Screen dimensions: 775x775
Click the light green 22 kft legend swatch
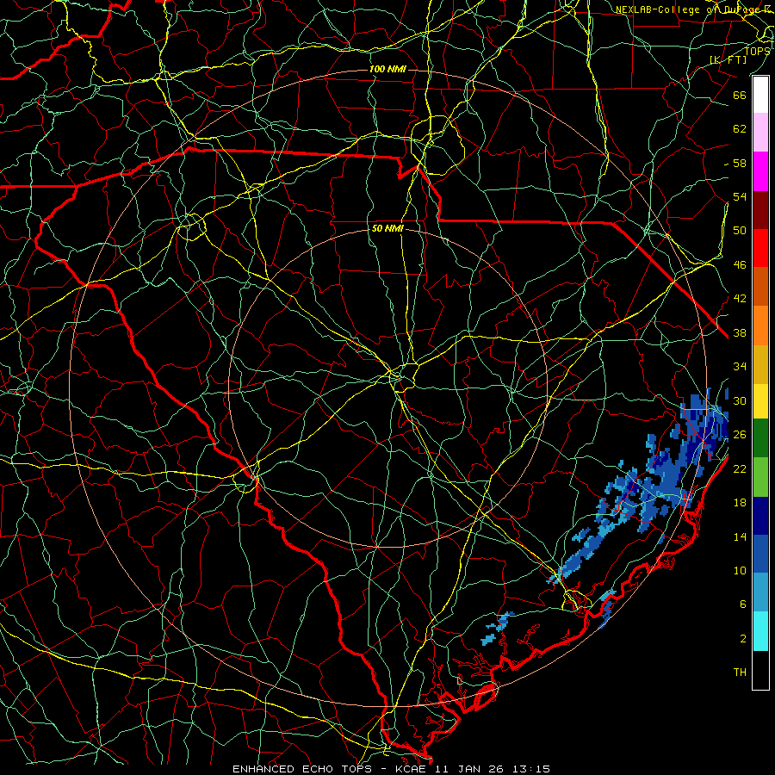(760, 477)
